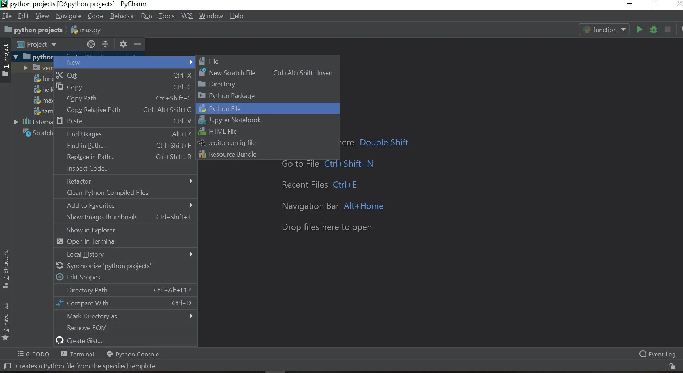The image size is (683, 373).
Task: Open the TODO tool window
Action: coord(34,354)
